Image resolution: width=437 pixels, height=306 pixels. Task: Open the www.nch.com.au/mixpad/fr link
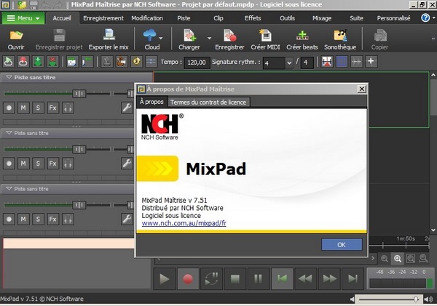pyautogui.click(x=184, y=223)
